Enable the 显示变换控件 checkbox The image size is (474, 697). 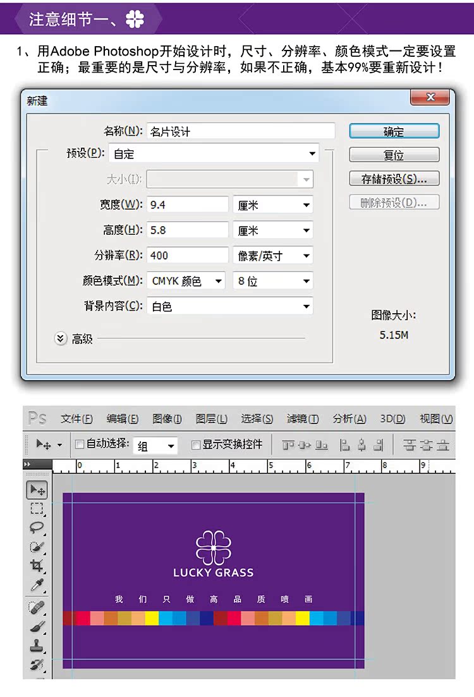[x=195, y=444]
